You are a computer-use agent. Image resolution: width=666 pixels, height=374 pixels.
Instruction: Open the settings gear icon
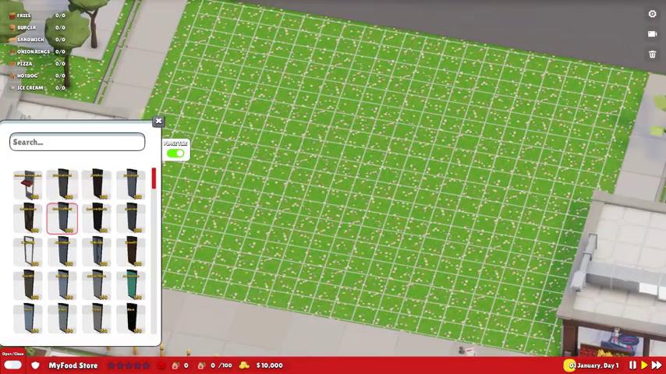click(x=652, y=14)
